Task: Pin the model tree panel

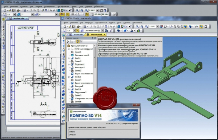Action: click(93, 38)
